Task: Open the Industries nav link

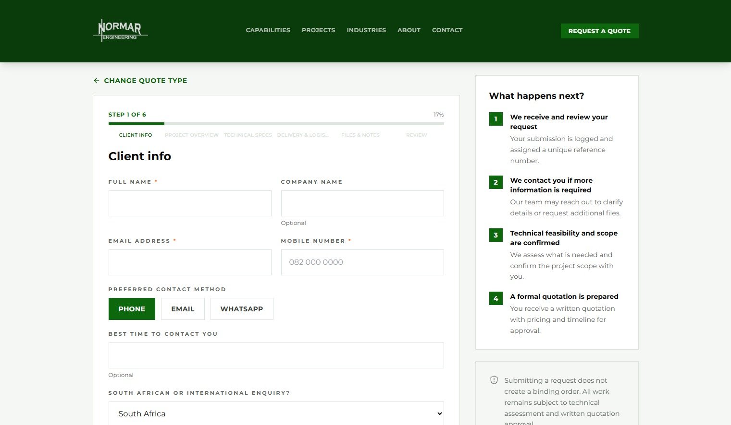Action: tap(366, 30)
